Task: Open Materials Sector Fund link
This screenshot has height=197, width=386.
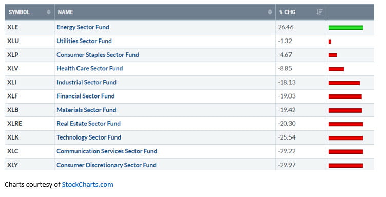Action: click(86, 110)
